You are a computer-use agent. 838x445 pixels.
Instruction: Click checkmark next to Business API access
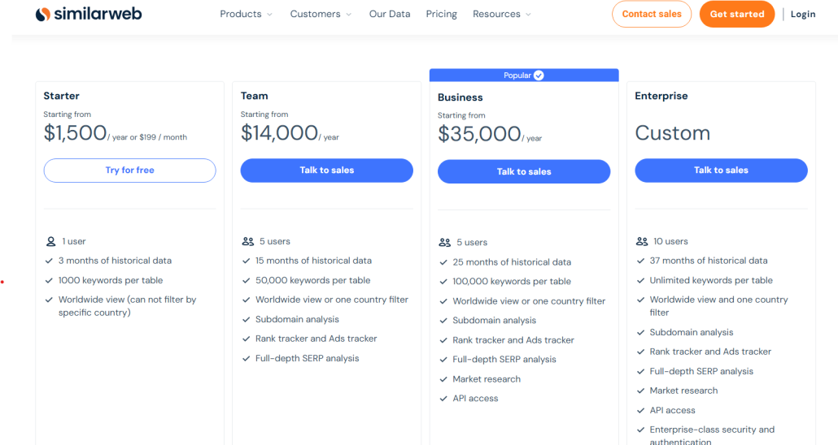point(444,399)
